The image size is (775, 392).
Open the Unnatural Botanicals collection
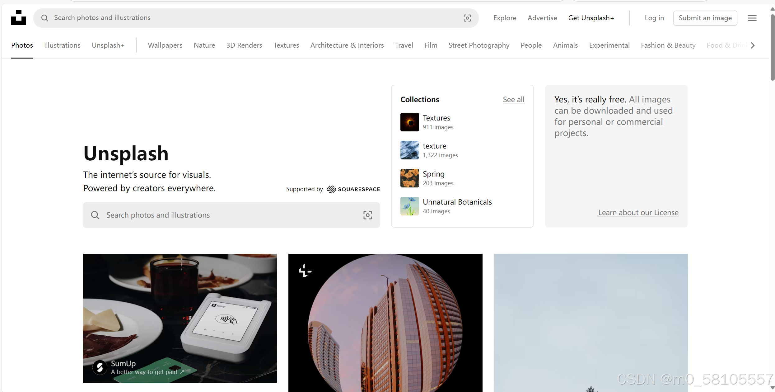pos(457,202)
